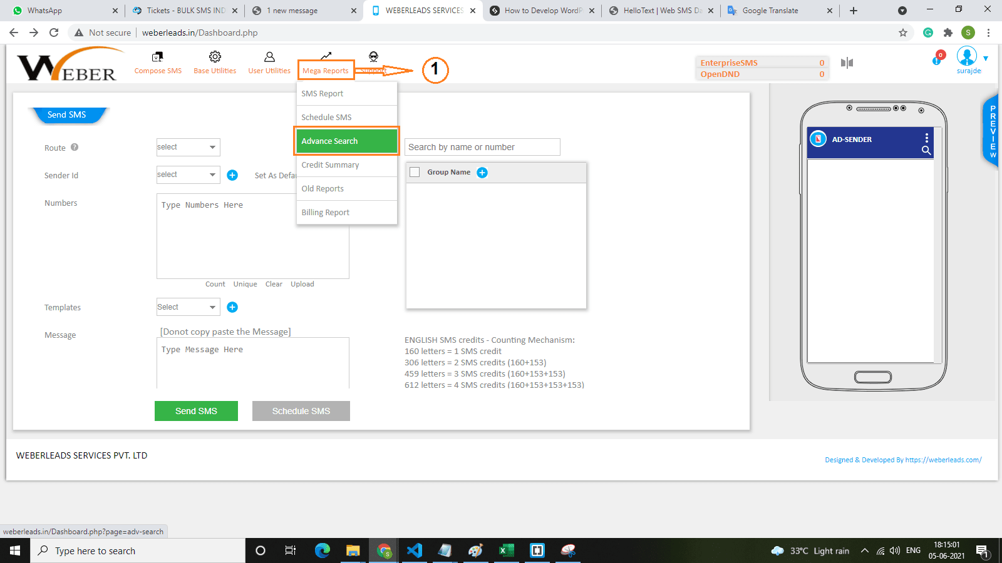Viewport: 1002px width, 563px height.
Task: Click the Search by name or number field
Action: coord(482,147)
